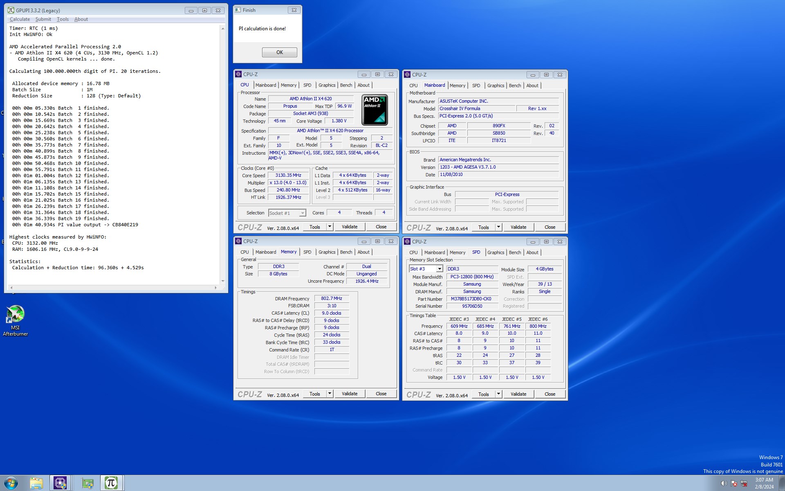The width and height of the screenshot is (785, 491).
Task: Switch to the About tab in the CPU-Z window showing the SPD tab
Action: pyautogui.click(x=532, y=252)
